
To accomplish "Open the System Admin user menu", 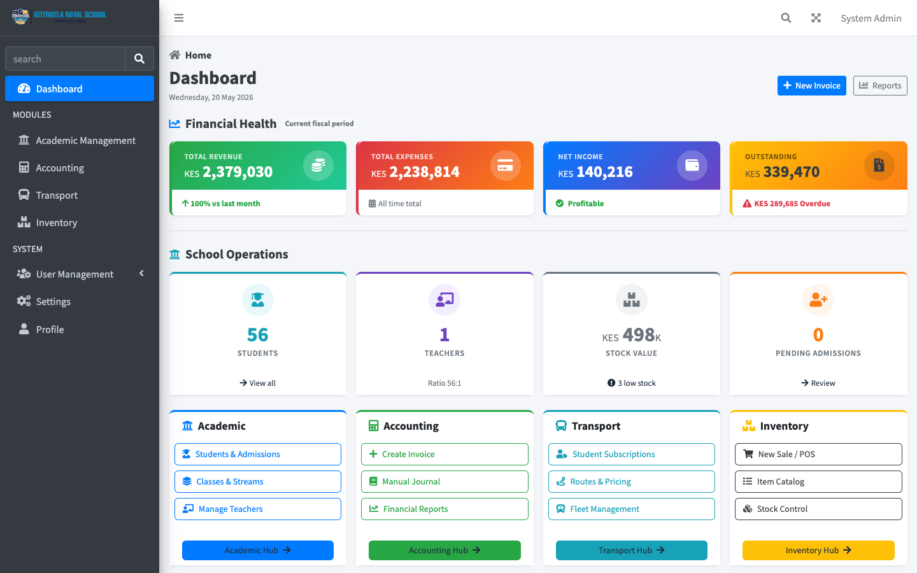I will point(871,18).
